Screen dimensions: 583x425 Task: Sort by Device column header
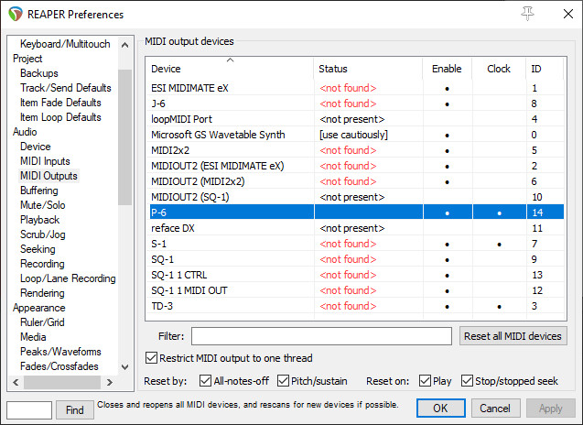[x=230, y=69]
